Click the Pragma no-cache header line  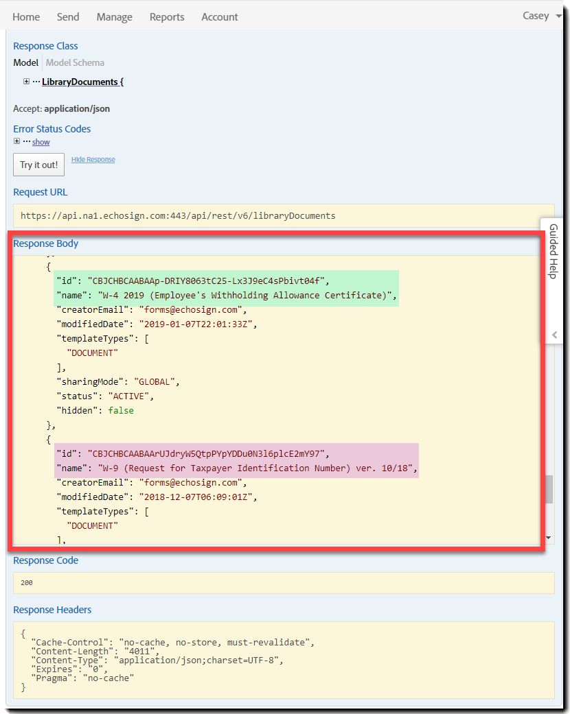click(x=82, y=678)
